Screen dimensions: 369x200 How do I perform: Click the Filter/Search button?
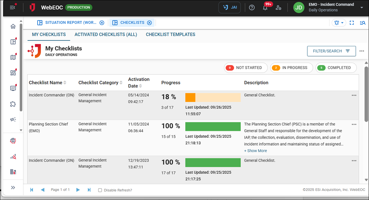(x=331, y=51)
